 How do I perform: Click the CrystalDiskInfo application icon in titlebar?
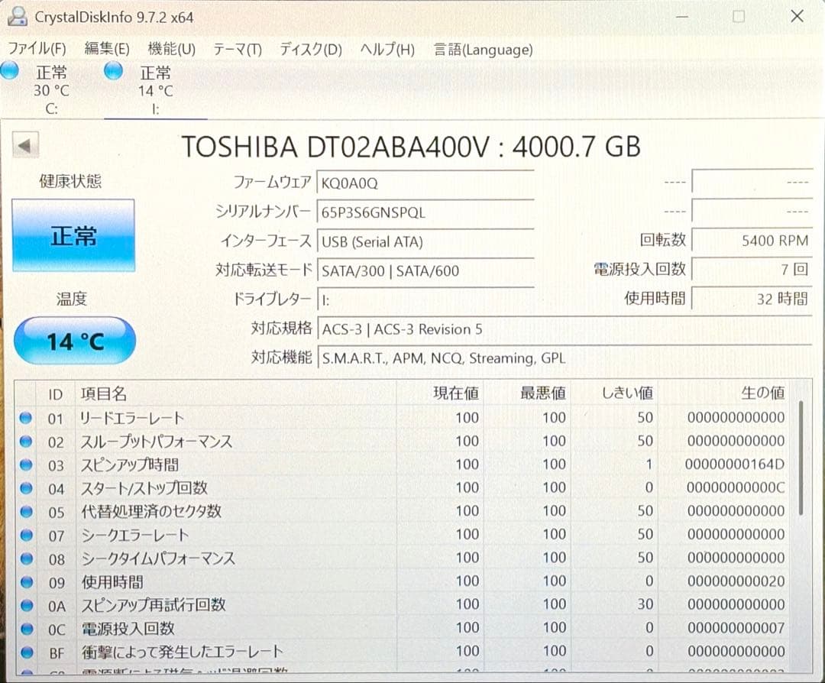click(x=17, y=15)
